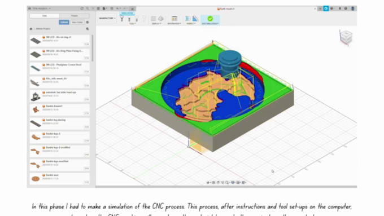Click the second tool icon in Tool group
Image resolution: width=384 pixels, height=216 pixels.
[x=129, y=19]
